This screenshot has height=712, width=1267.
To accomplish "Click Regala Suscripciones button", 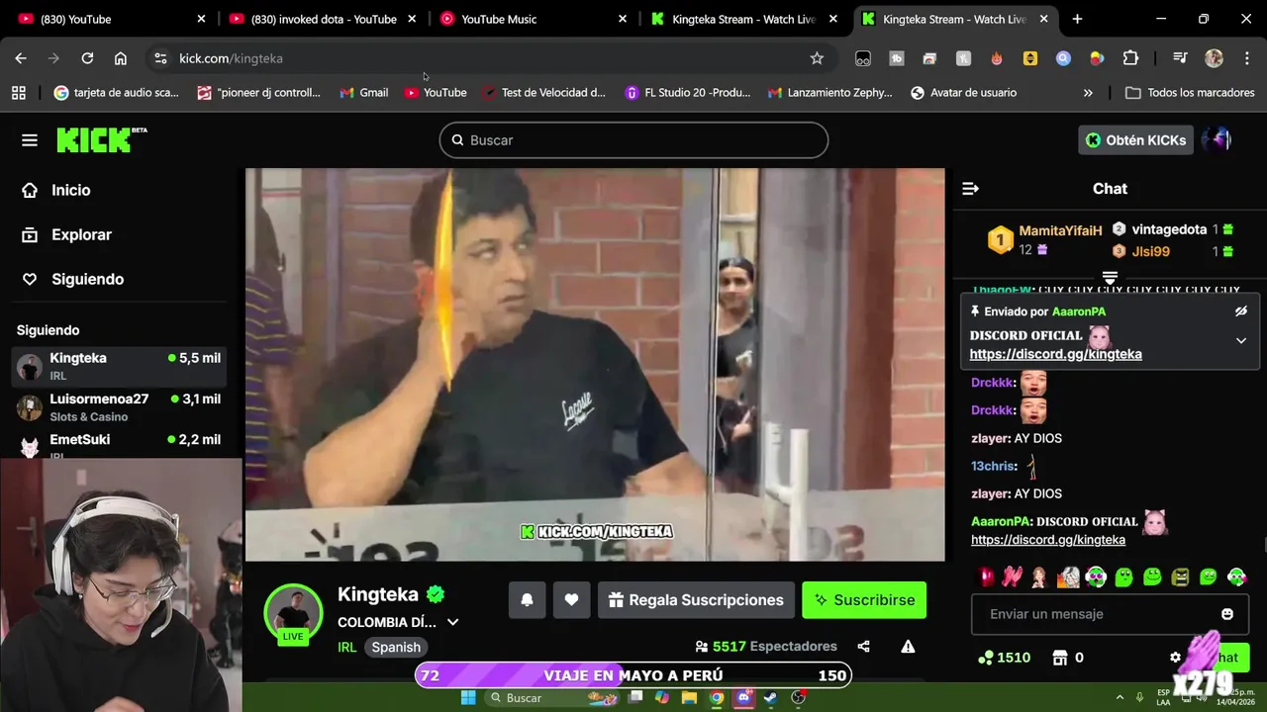I will (696, 600).
